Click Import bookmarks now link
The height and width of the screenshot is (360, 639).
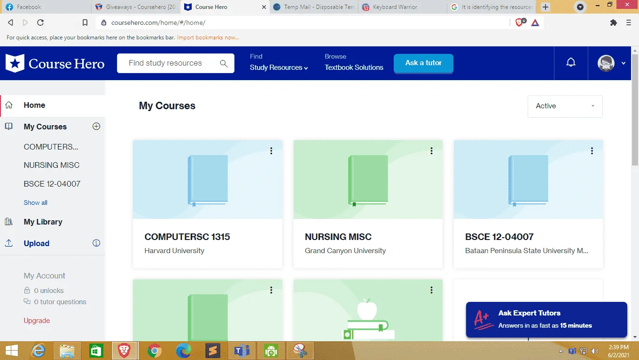(208, 37)
